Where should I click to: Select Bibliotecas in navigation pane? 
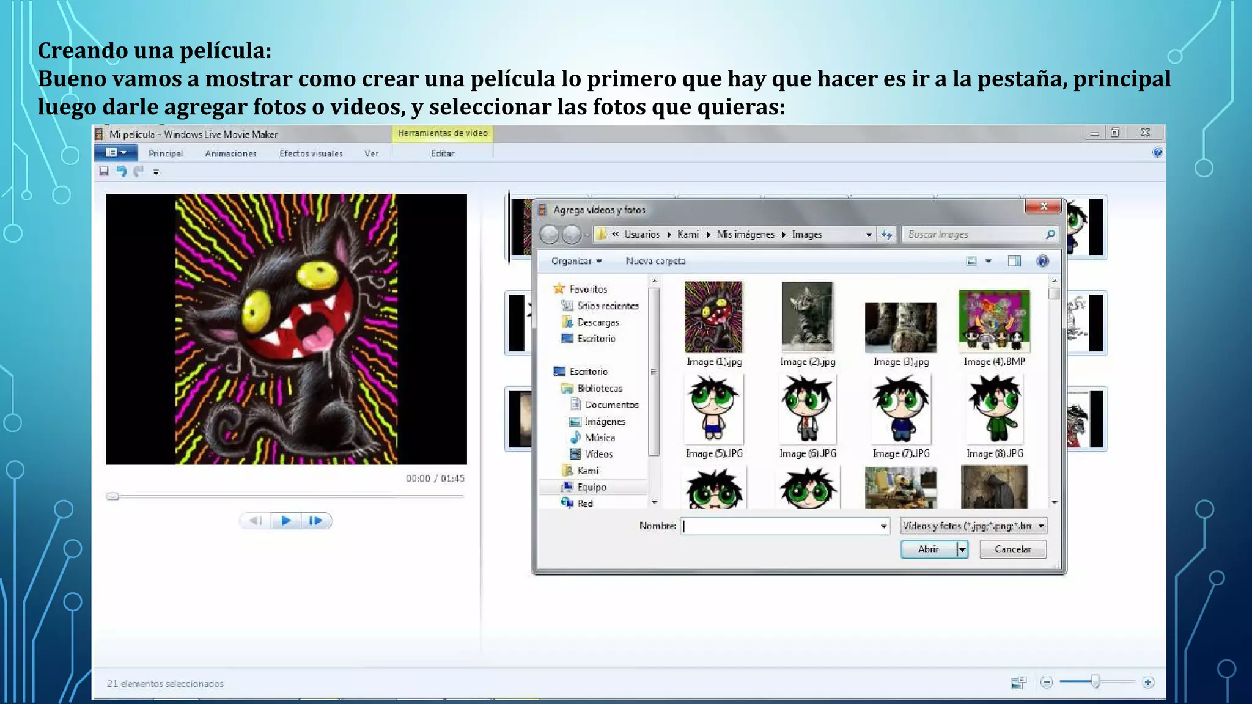point(599,388)
